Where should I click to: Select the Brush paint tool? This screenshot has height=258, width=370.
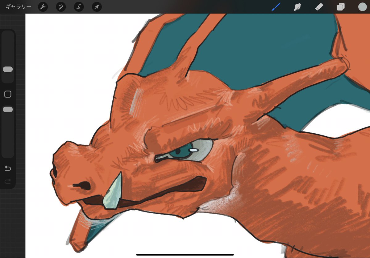276,7
